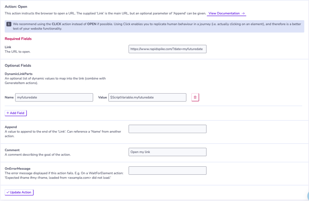Focus the Name field containing myfuturedate
This screenshot has width=309, height=201.
[x=54, y=97]
